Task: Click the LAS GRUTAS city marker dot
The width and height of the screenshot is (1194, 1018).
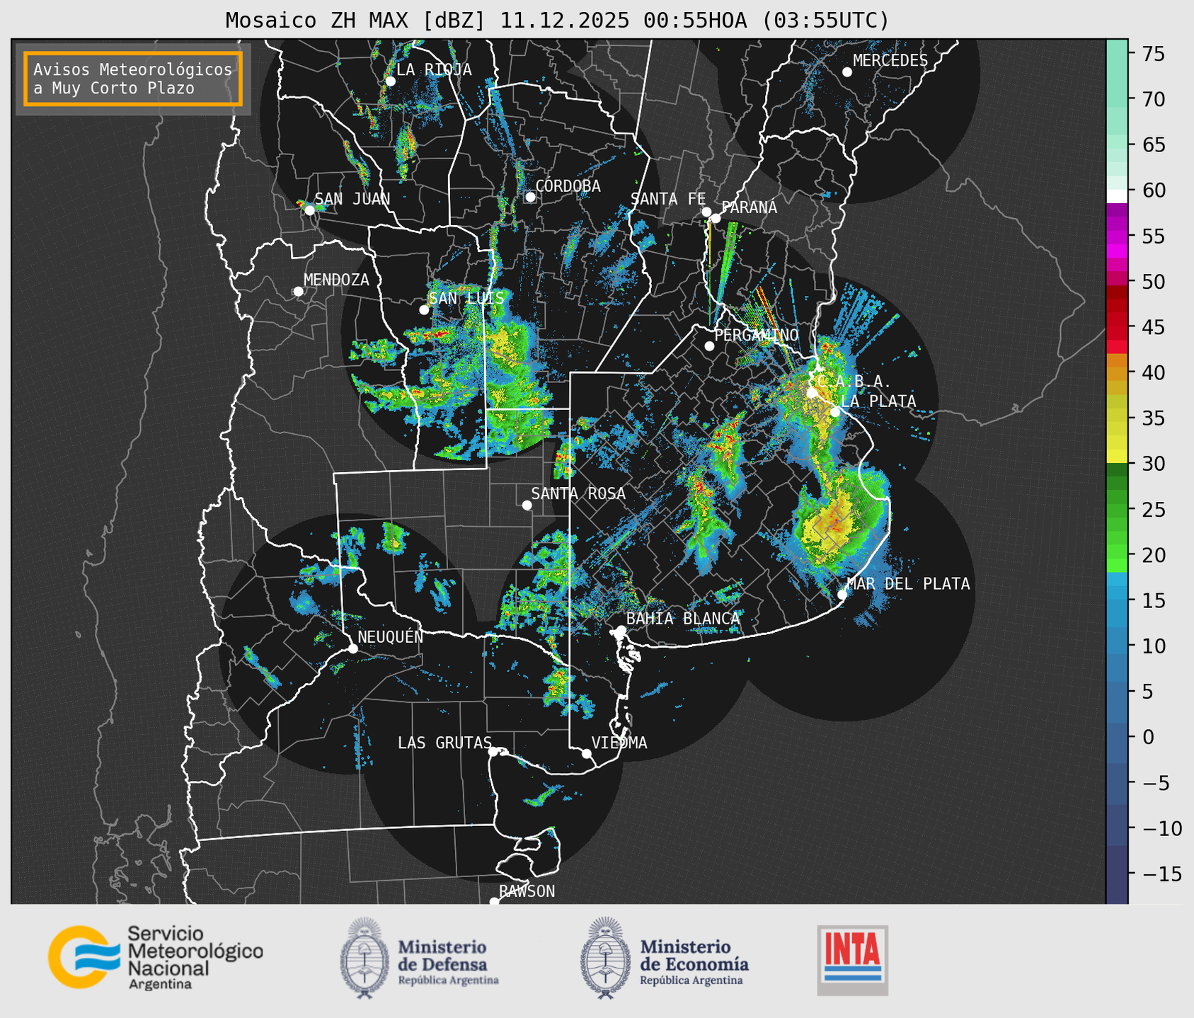Action: tap(493, 752)
